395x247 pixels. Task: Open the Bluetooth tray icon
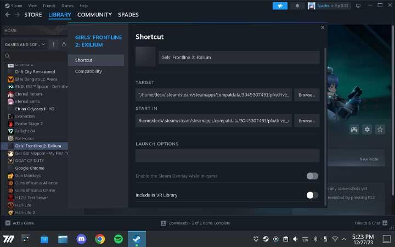315,239
